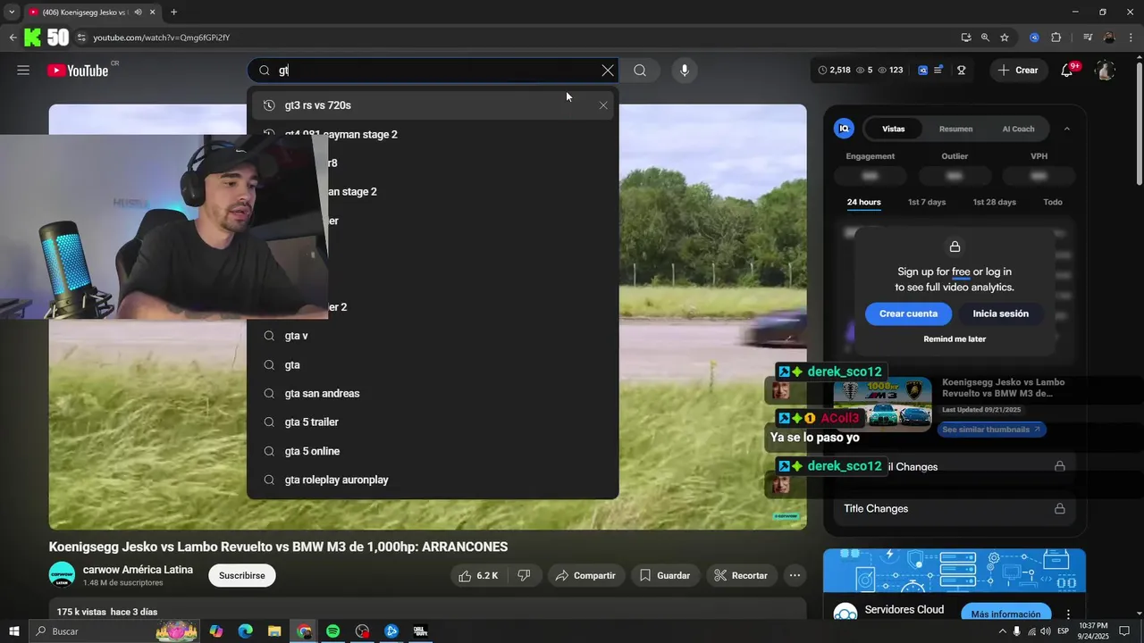Click the 'Crear cuenta' button
Screen dimensions: 1144x643
(x=908, y=313)
